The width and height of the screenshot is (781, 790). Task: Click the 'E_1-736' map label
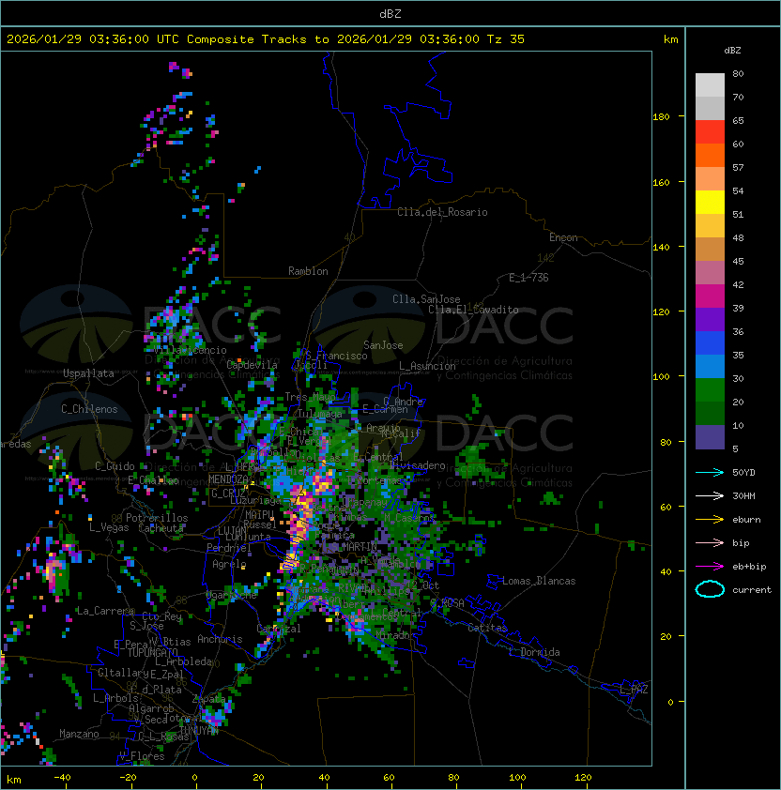coord(528,278)
